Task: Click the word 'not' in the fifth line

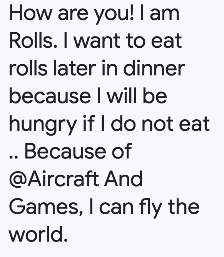Action: pyautogui.click(x=157, y=123)
